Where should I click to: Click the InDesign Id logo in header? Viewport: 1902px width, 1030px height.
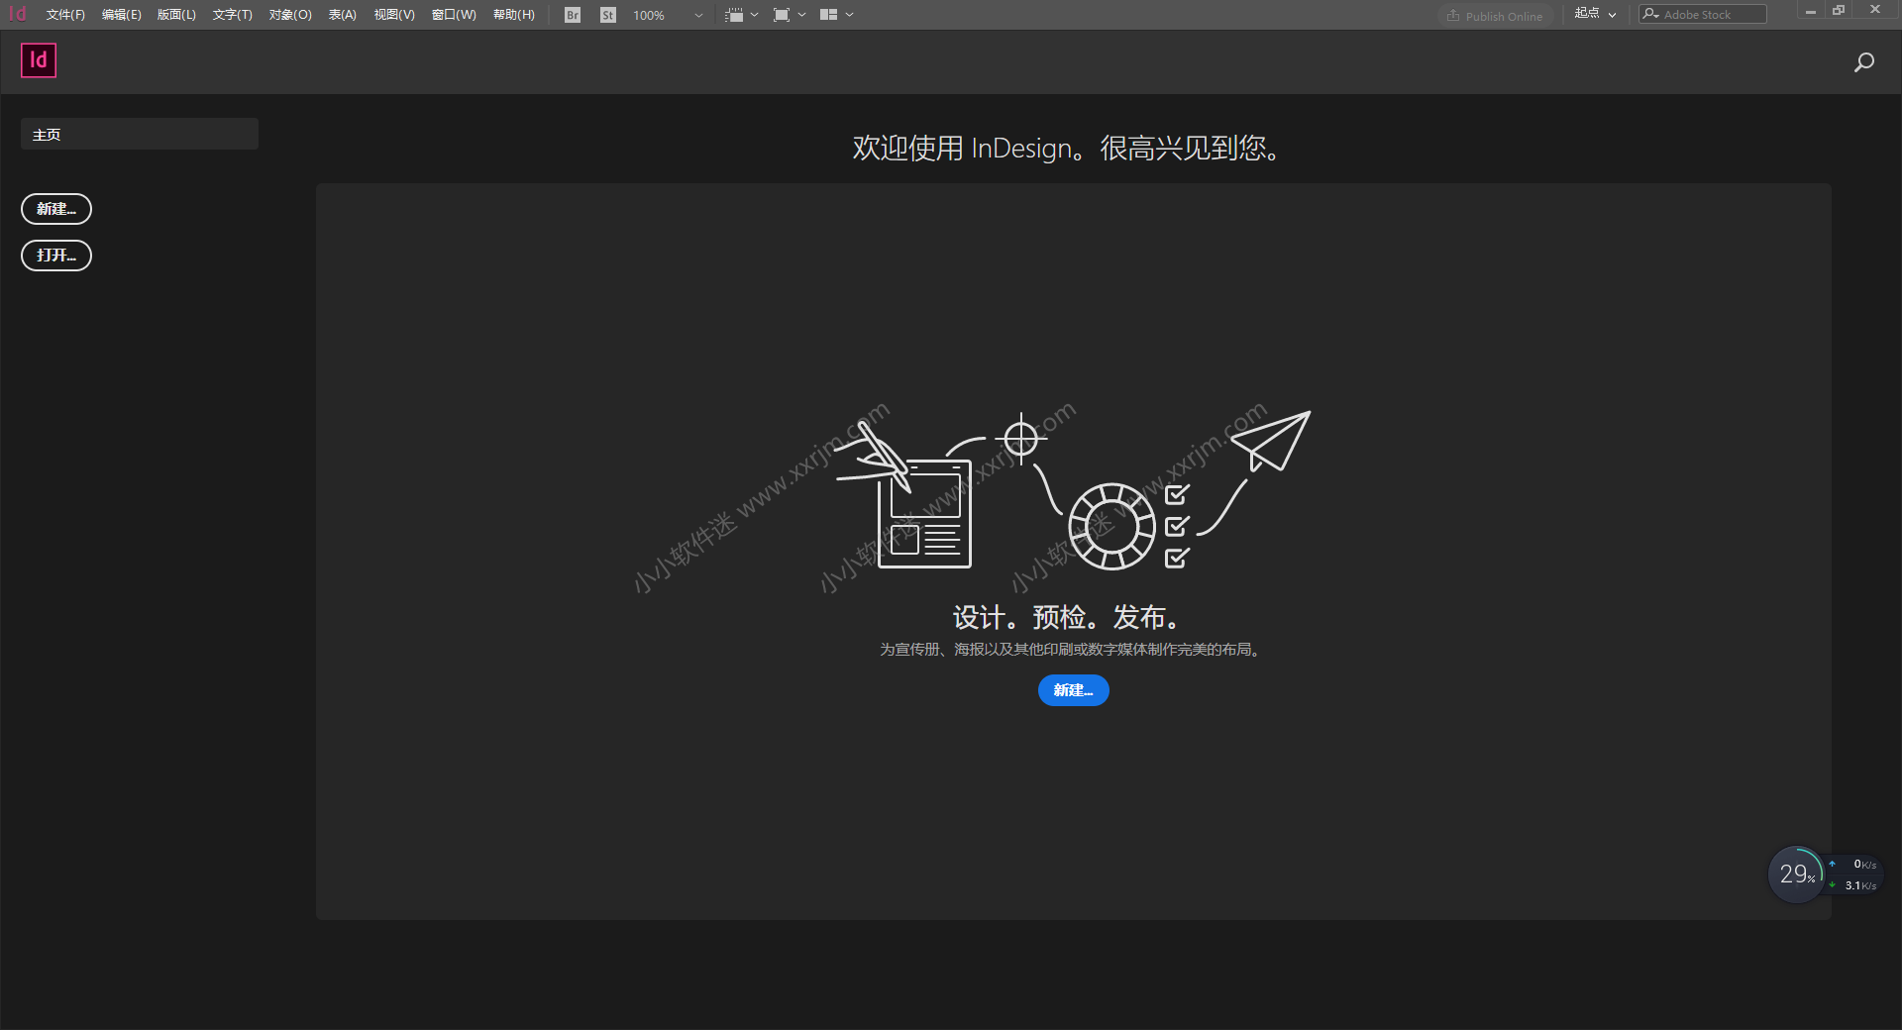pos(39,60)
